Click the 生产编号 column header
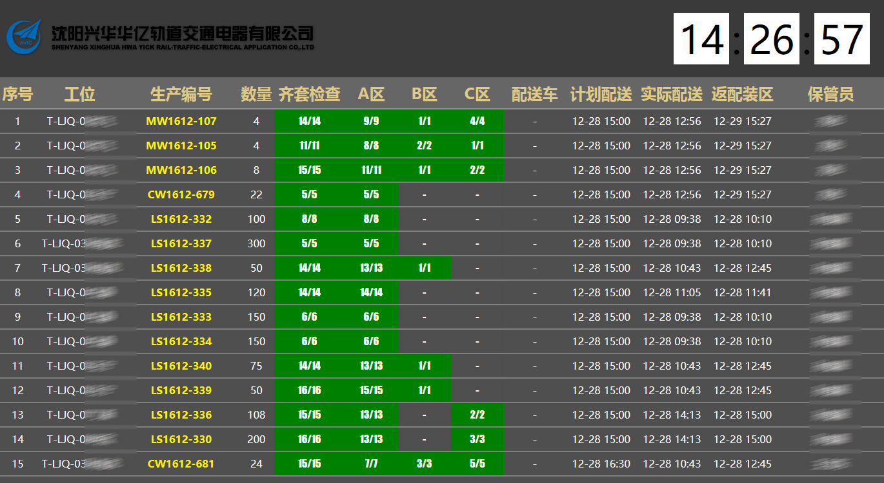Screen dimensions: 884x483 pos(181,95)
